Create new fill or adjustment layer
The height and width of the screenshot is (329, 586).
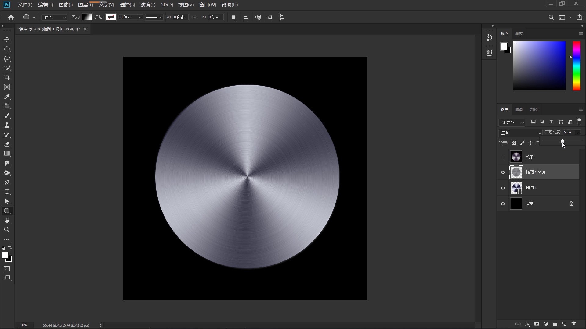click(546, 324)
